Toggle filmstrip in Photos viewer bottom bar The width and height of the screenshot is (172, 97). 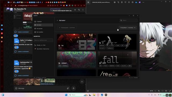88,91
